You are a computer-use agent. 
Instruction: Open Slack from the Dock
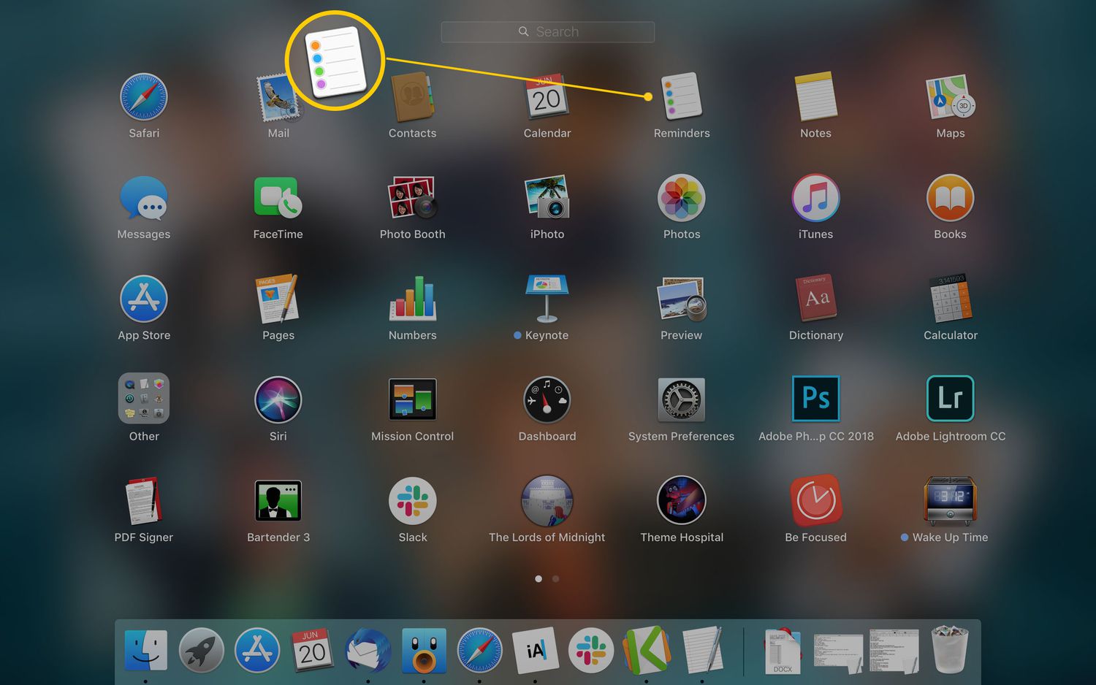591,650
